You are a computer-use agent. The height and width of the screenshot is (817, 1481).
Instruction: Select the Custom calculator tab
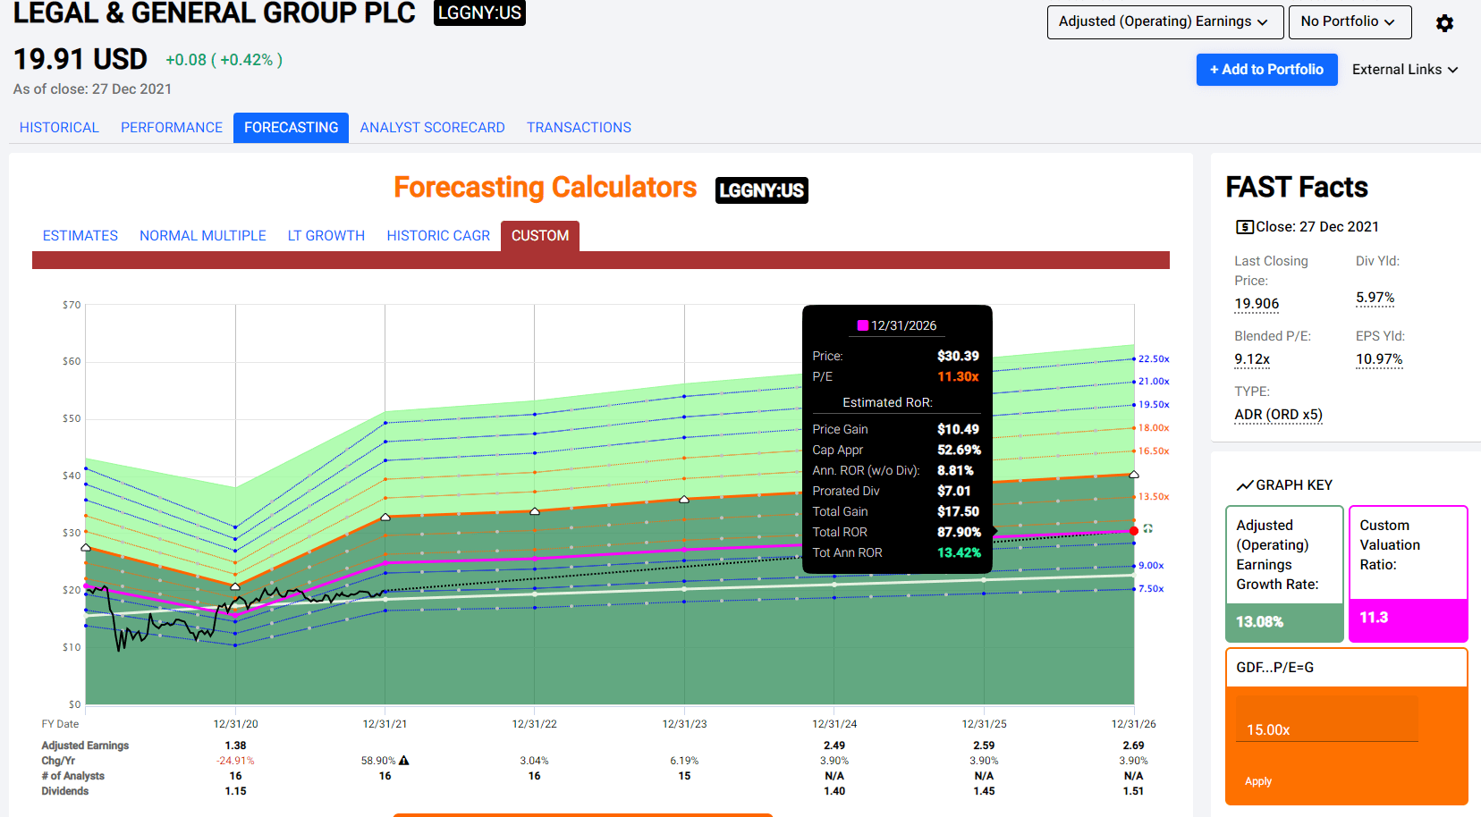[540, 236]
